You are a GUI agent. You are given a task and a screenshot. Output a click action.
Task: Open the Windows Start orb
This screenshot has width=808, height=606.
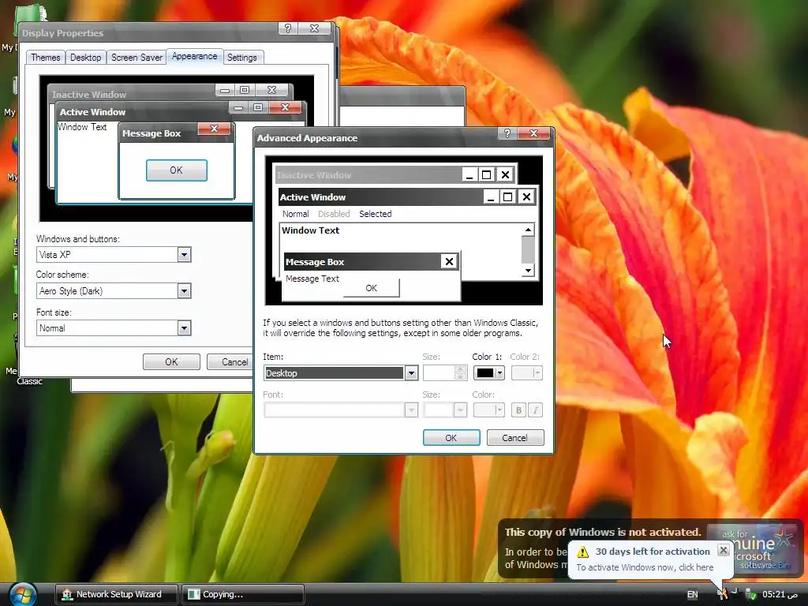[x=22, y=595]
